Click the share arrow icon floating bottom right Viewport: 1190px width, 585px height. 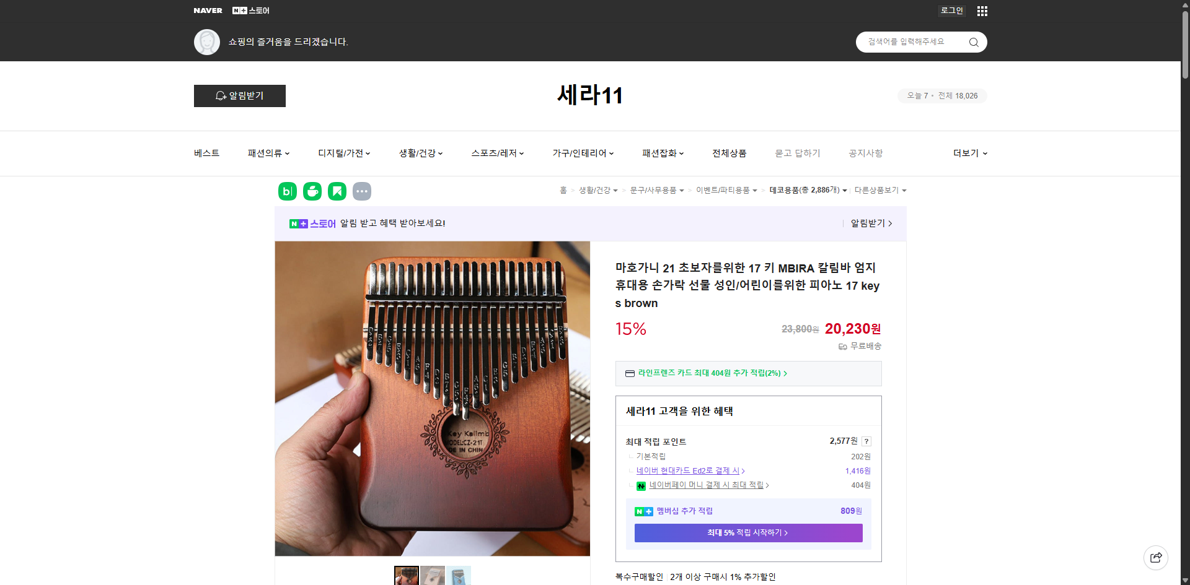click(1156, 557)
